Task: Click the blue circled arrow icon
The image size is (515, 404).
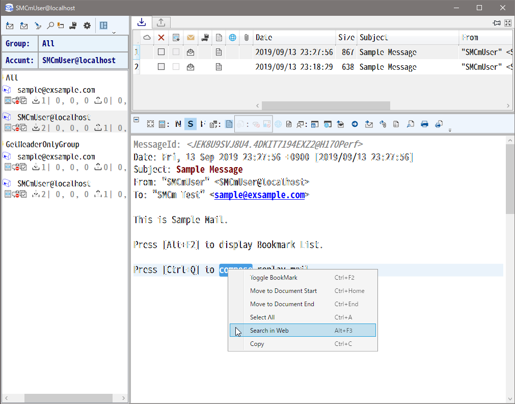Action: [x=355, y=124]
